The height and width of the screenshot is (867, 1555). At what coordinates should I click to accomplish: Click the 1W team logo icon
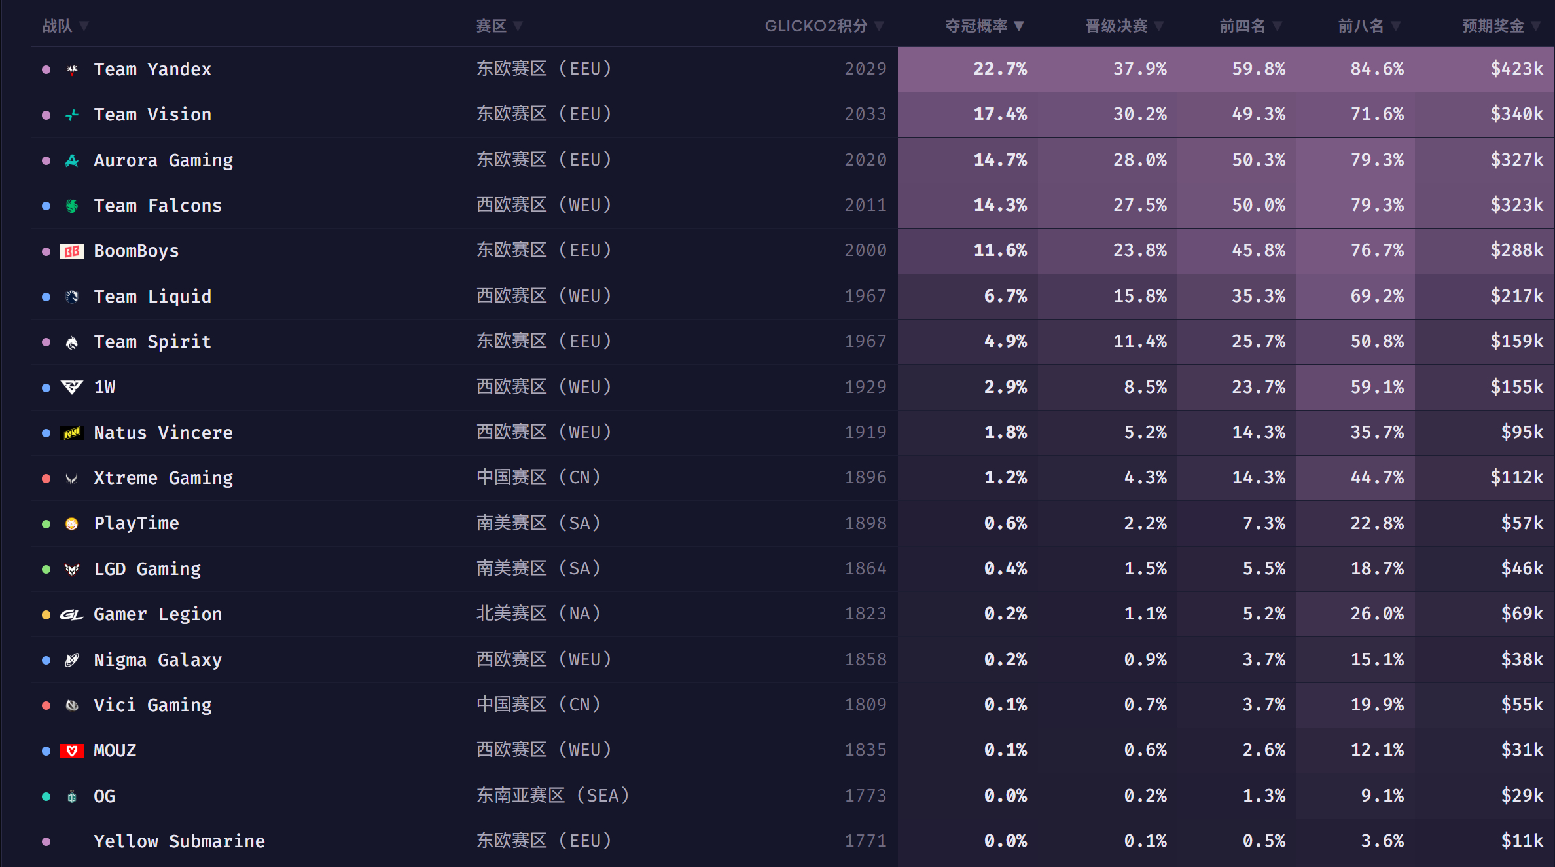point(72,388)
